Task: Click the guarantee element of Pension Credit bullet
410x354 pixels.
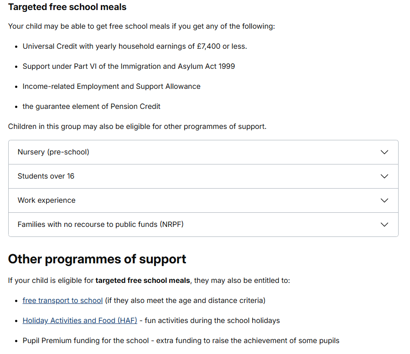Action: pyautogui.click(x=91, y=107)
